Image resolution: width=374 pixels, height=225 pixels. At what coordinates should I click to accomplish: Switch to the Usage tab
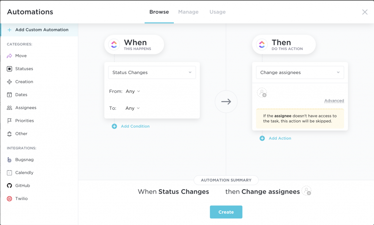tap(218, 12)
